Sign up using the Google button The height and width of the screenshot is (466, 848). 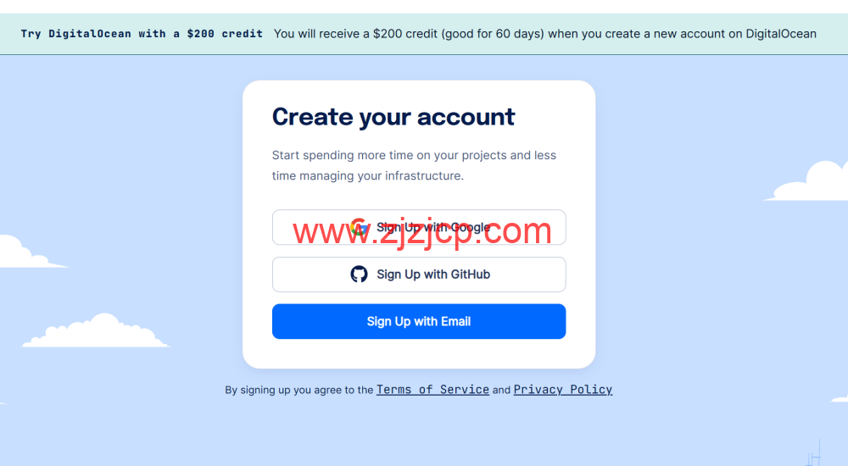tap(419, 227)
